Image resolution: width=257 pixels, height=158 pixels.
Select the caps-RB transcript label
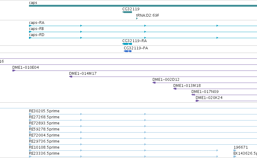36,29
